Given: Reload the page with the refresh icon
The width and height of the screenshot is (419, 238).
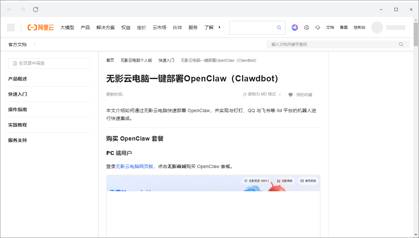Looking at the screenshot, I should (x=35, y=9).
